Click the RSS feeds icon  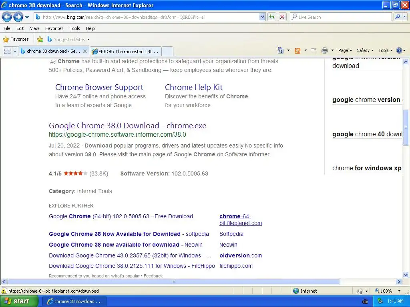tap(297, 51)
